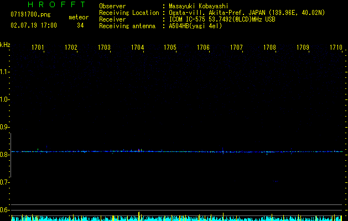
Task: Click the 'meteor' counter label
Action: pos(79,17)
